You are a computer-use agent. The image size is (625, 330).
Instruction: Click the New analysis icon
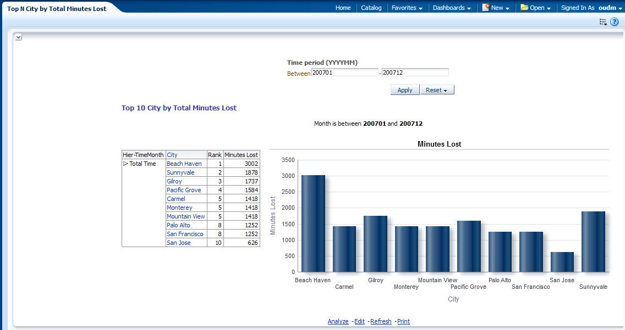[x=485, y=7]
